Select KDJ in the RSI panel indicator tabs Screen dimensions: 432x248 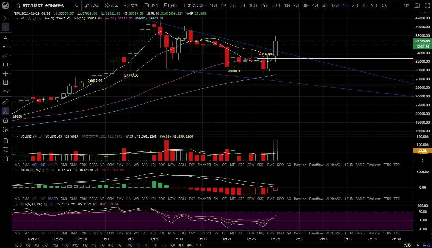point(153,233)
